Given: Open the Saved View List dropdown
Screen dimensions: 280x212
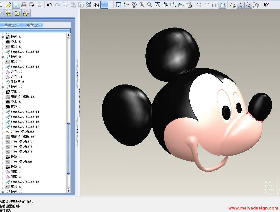Looking at the screenshot, I should (x=173, y=5).
